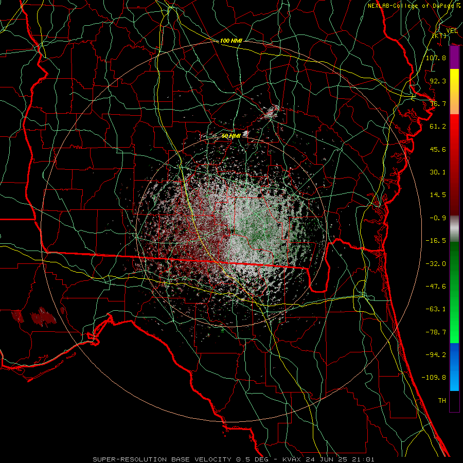463x463 pixels.
Task: Click the Super-Resolution Base Velocity caption
Action: (x=234, y=459)
